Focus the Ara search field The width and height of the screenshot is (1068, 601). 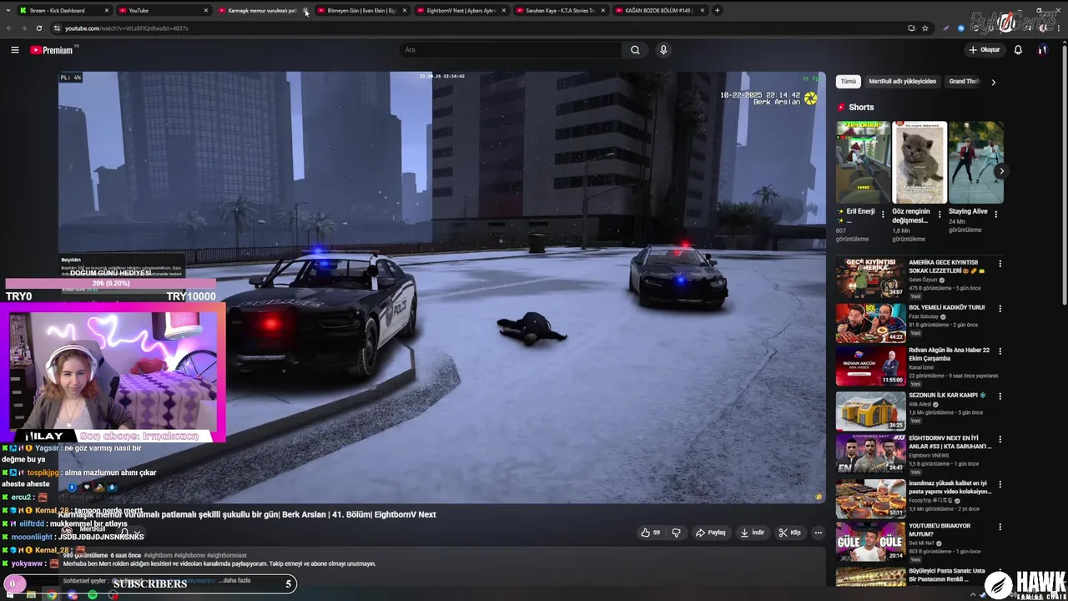pos(511,50)
